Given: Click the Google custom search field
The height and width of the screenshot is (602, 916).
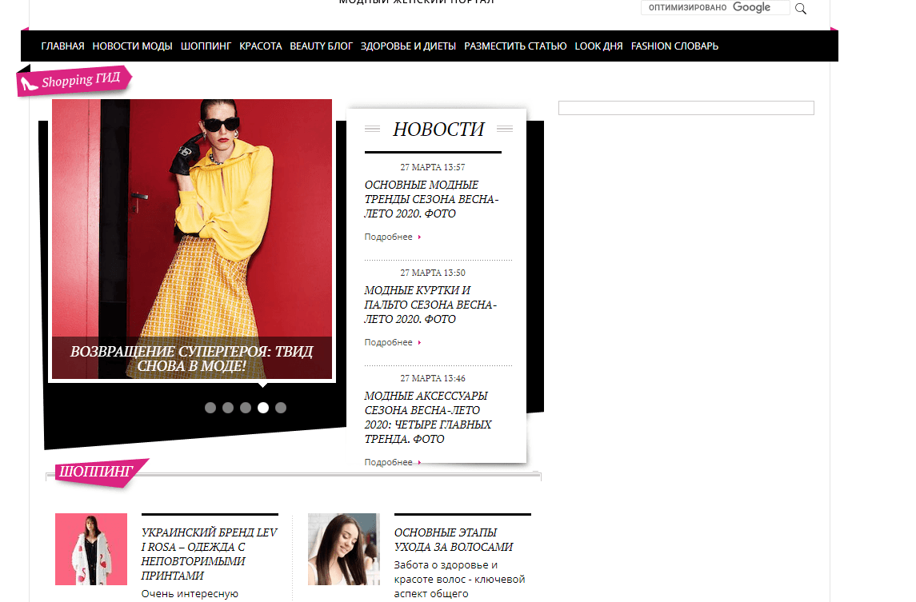Looking at the screenshot, I should pyautogui.click(x=715, y=7).
